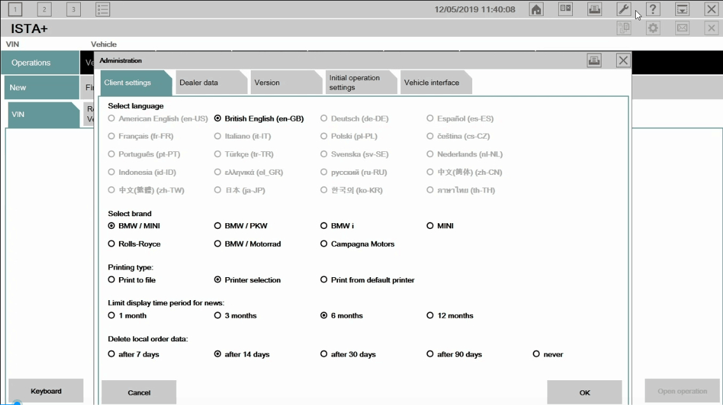Switch to session 3 in the top bar
The height and width of the screenshot is (405, 723).
point(73,9)
